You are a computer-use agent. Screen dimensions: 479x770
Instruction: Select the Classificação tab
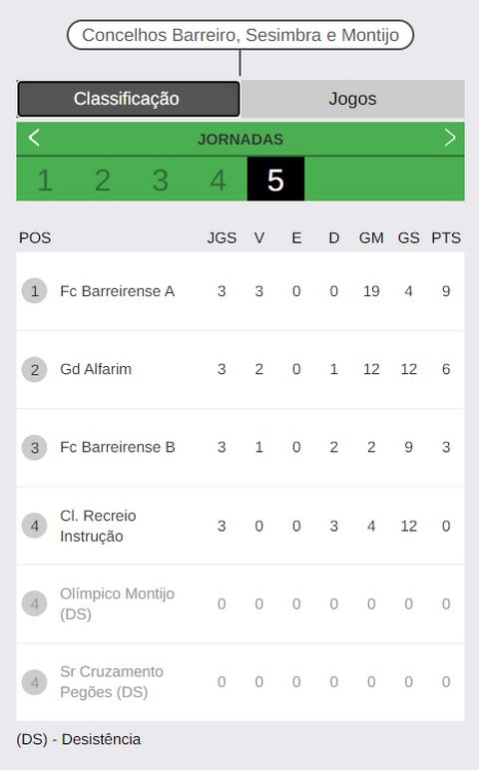tap(128, 99)
